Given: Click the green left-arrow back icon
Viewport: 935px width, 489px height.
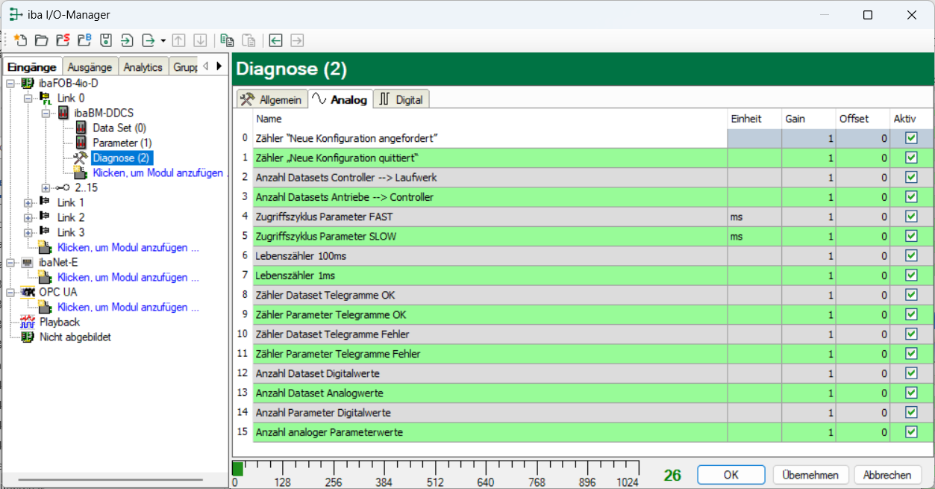Looking at the screenshot, I should tap(276, 40).
